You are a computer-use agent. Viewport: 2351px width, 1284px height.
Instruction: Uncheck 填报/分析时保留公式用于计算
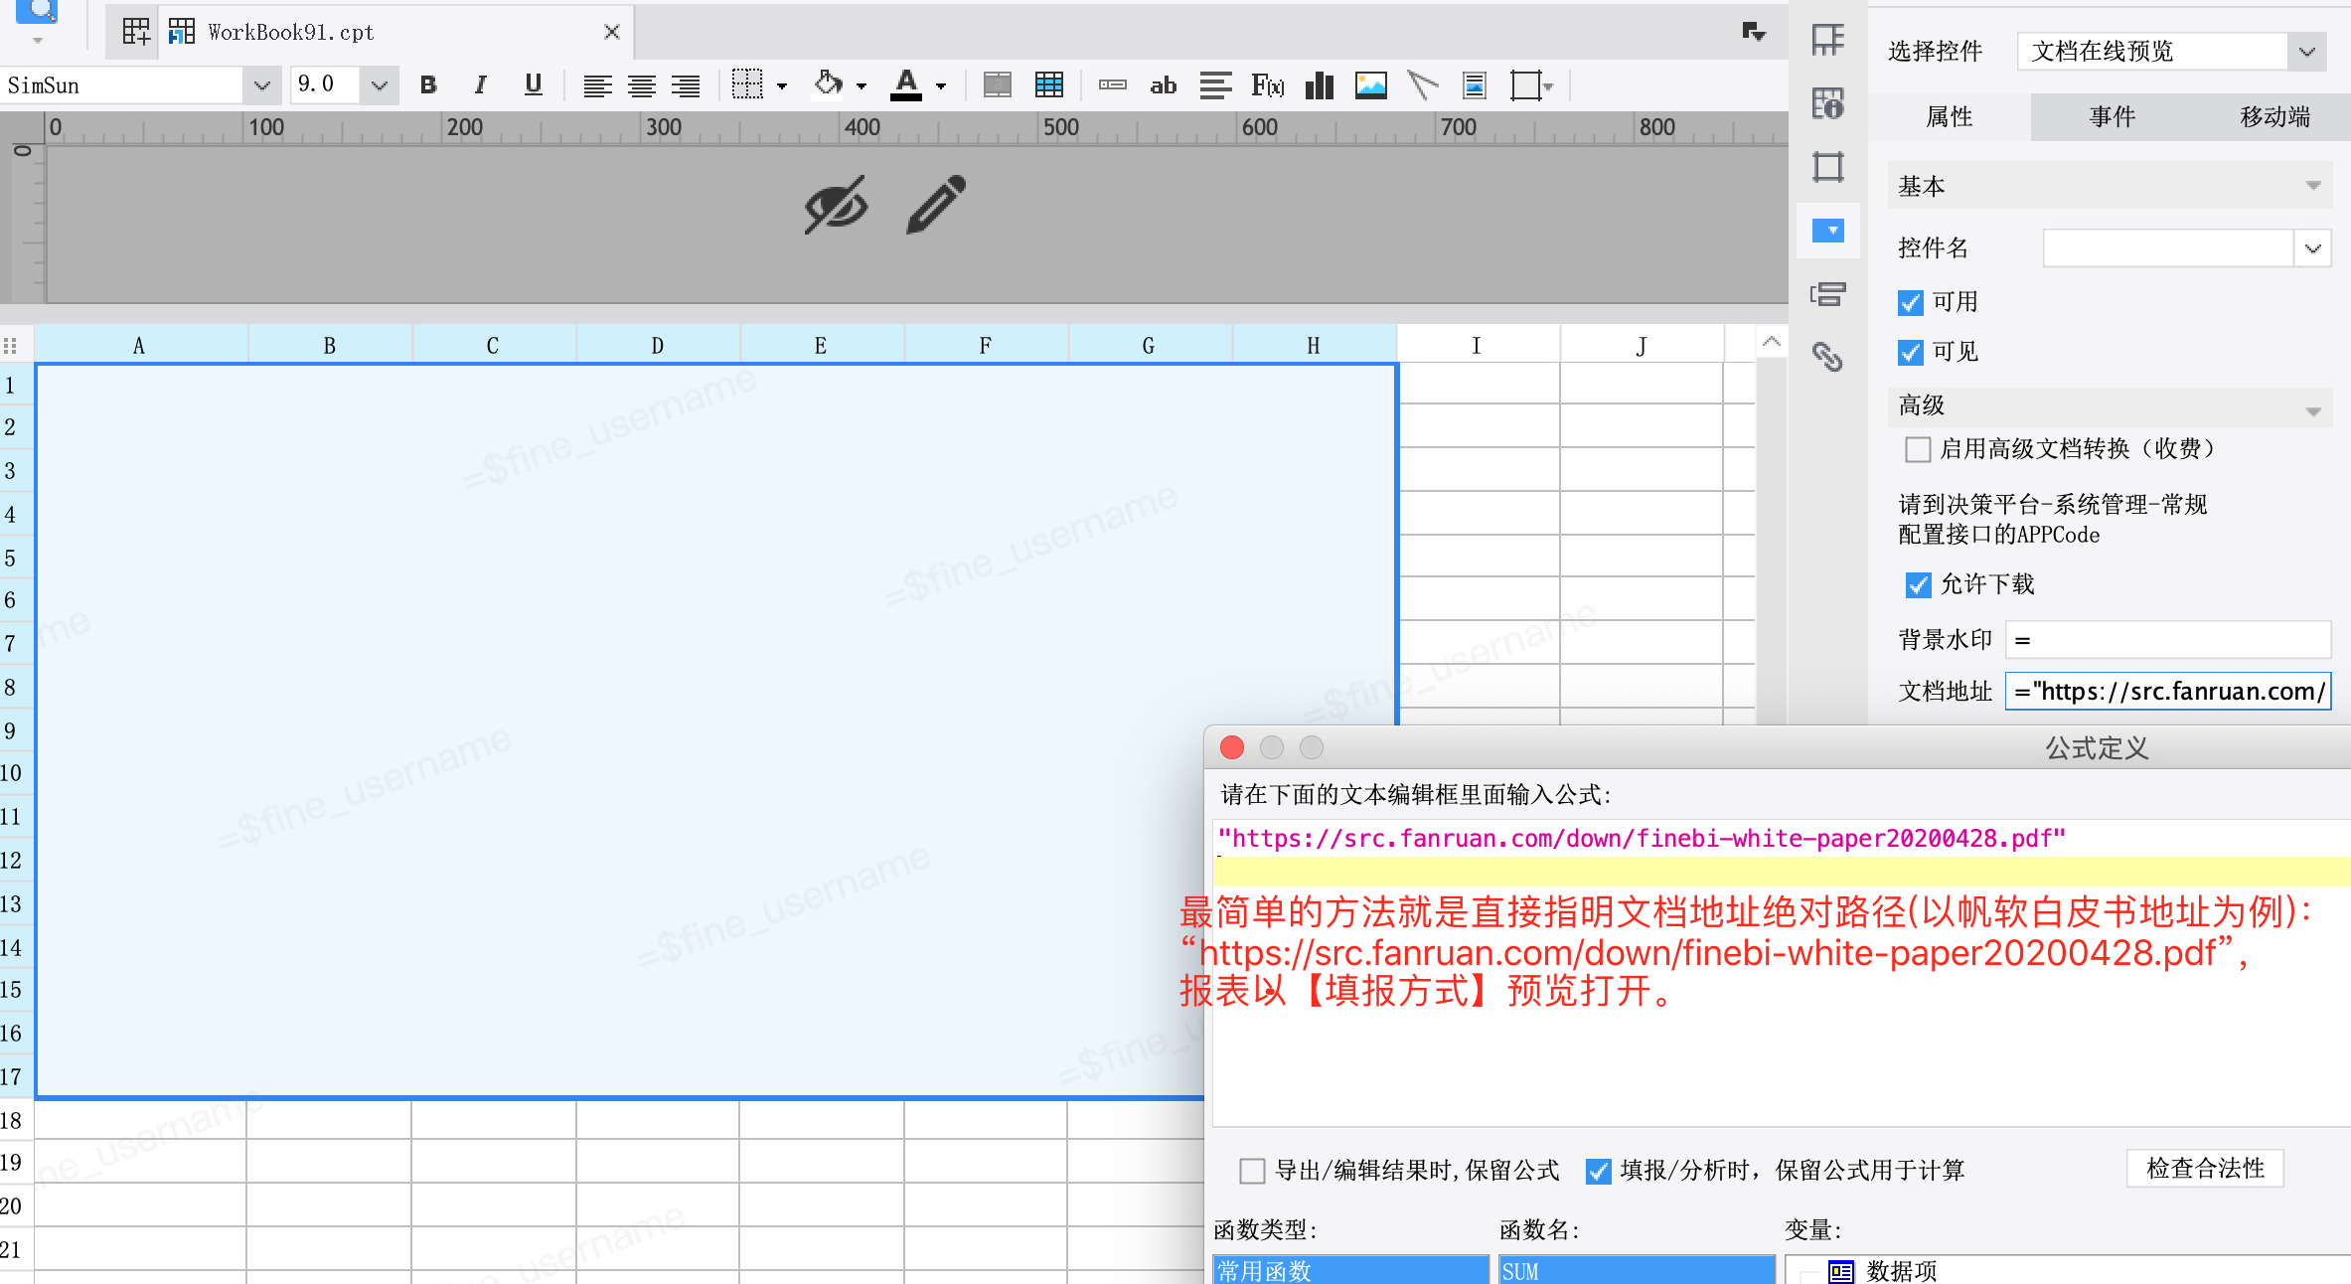point(1598,1171)
